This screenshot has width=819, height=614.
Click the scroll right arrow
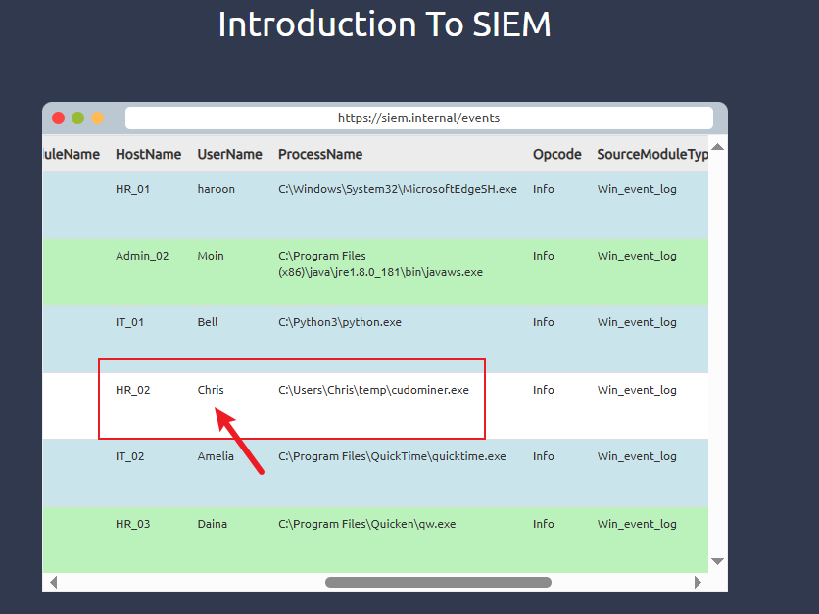point(698,582)
